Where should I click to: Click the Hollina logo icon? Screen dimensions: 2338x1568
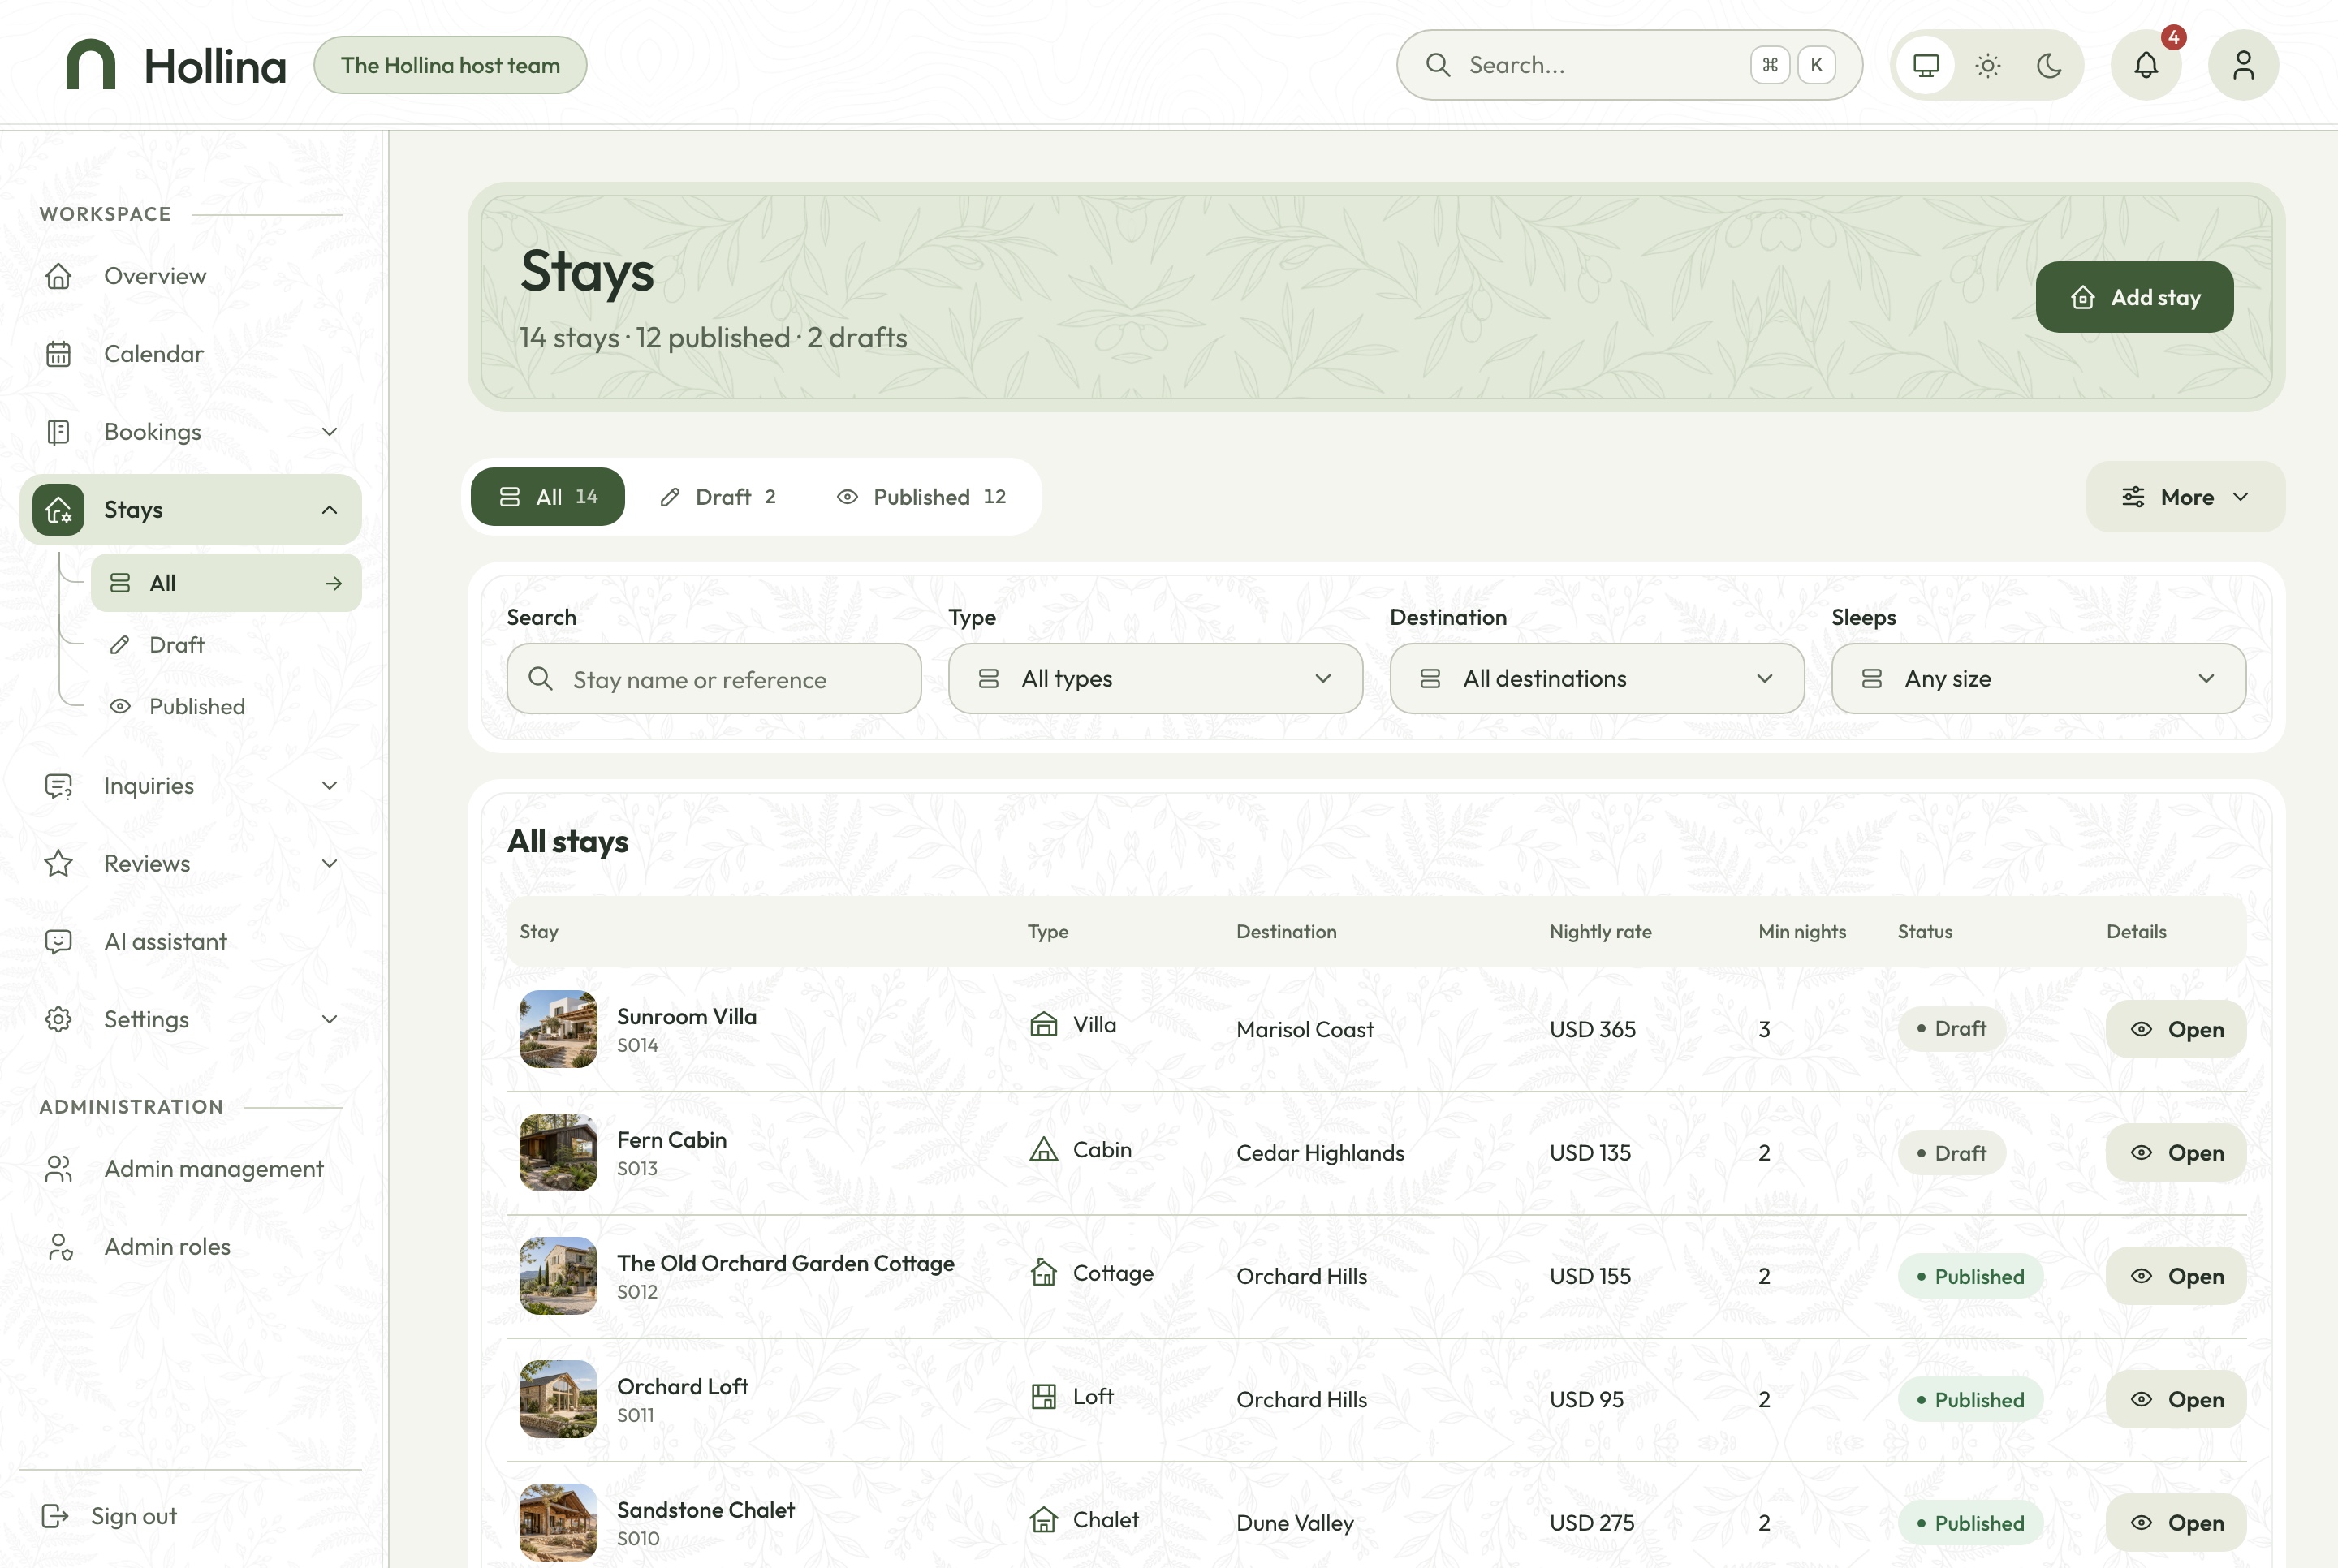pos(90,65)
